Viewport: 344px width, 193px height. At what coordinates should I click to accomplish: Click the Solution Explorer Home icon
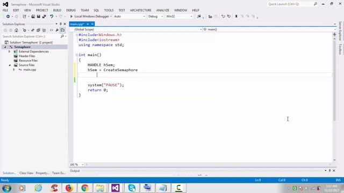pyautogui.click(x=17, y=30)
